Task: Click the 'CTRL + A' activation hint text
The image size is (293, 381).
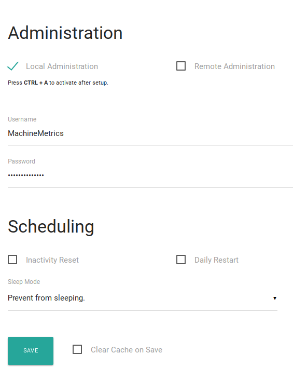Action: click(x=36, y=83)
